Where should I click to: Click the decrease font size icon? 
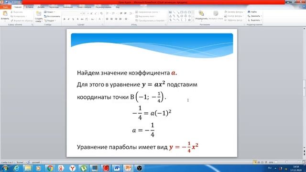(96, 13)
